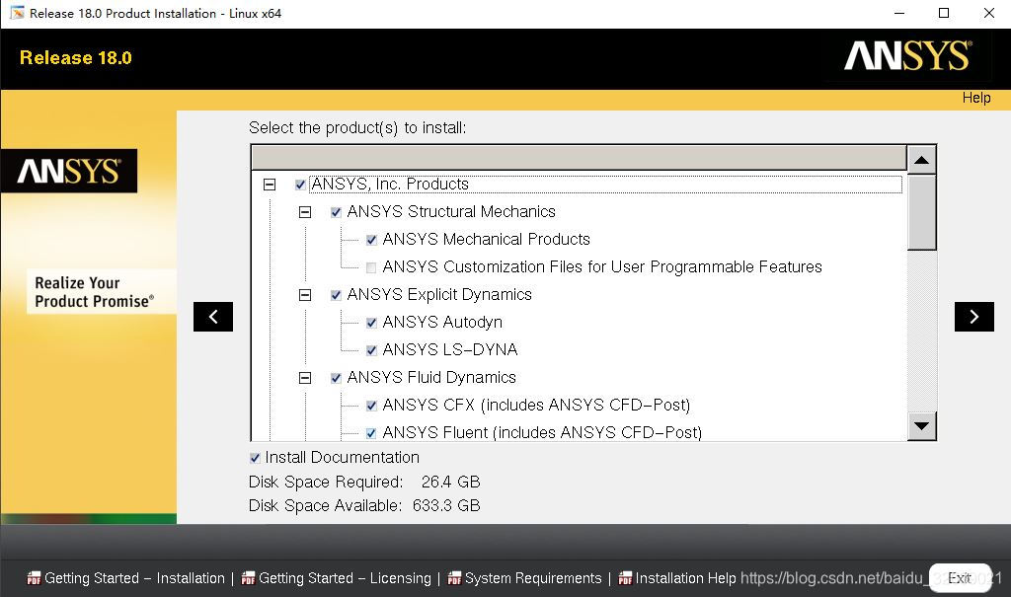Uncheck ANSYS, Inc. Products checkbox
1011x597 pixels.
point(300,186)
